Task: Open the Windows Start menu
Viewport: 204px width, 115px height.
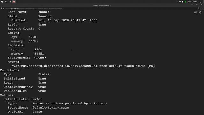Action: point(2,2)
